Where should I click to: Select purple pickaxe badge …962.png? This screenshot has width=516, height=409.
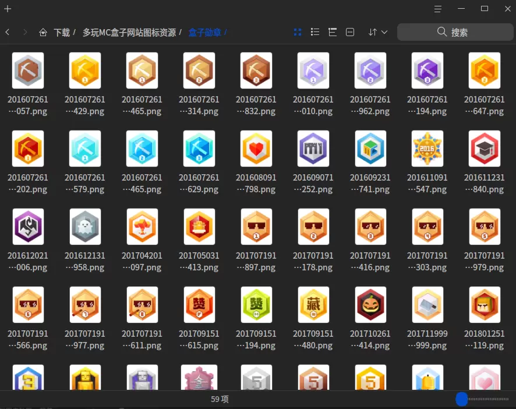(x=370, y=70)
